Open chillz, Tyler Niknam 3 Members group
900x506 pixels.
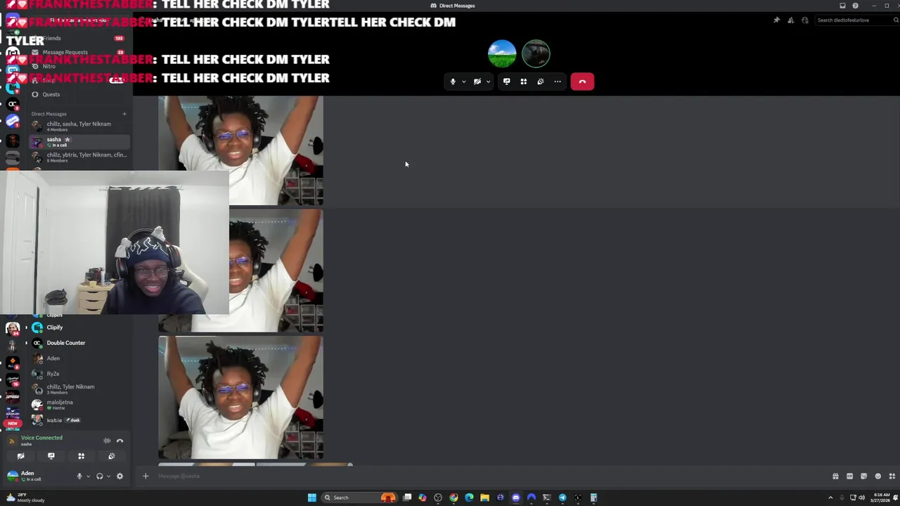79,389
